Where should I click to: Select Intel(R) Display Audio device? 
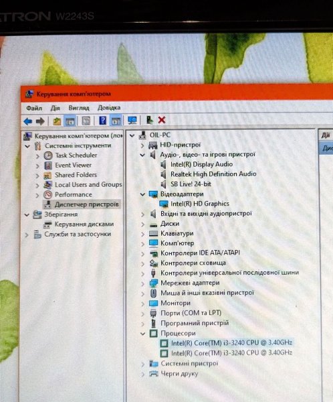coord(202,164)
